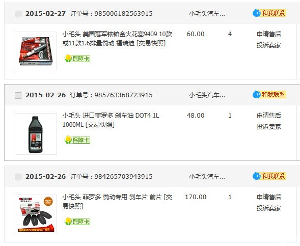The height and width of the screenshot is (246, 300).
Task: Click 保障卡 badge under the spark plug item
Action: tap(77, 59)
